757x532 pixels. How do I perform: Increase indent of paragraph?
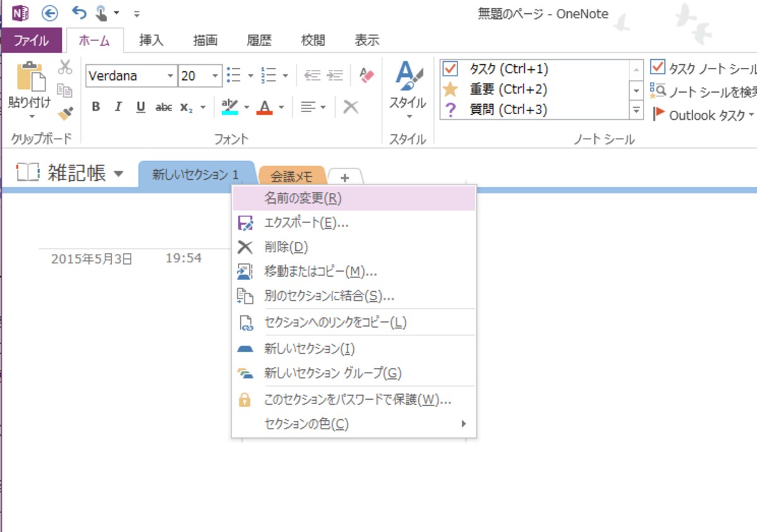click(x=336, y=76)
